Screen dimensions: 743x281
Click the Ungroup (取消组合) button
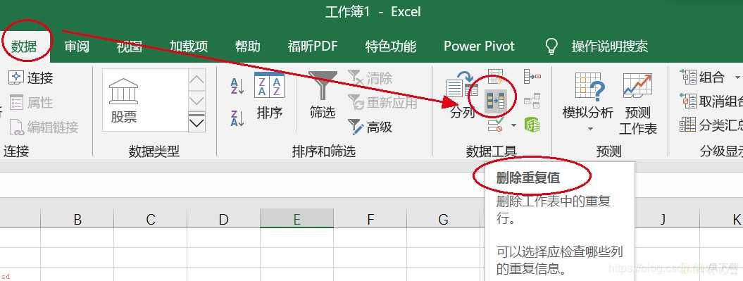(x=711, y=101)
